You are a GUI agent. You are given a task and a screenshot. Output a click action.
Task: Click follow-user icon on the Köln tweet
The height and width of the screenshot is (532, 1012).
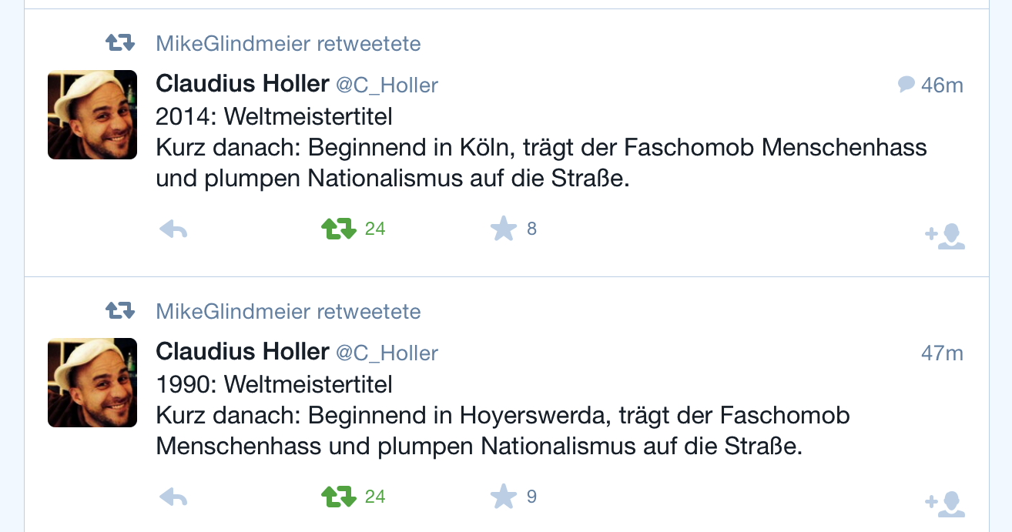click(x=945, y=236)
